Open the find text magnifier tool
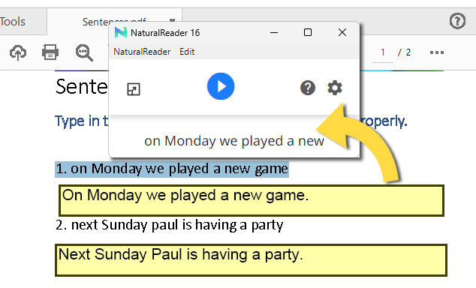This screenshot has width=476, height=288. [84, 52]
